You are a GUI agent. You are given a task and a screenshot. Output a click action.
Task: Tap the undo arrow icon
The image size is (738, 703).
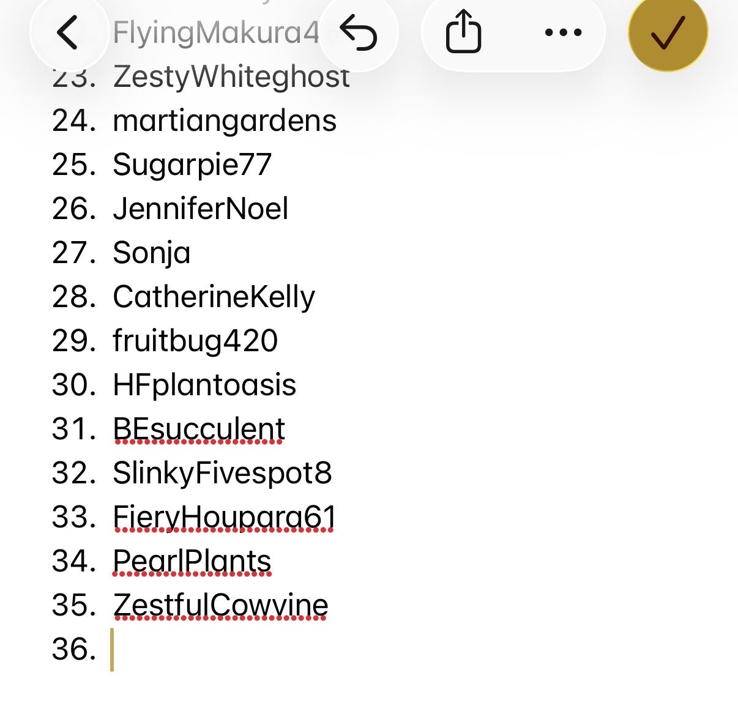359,32
